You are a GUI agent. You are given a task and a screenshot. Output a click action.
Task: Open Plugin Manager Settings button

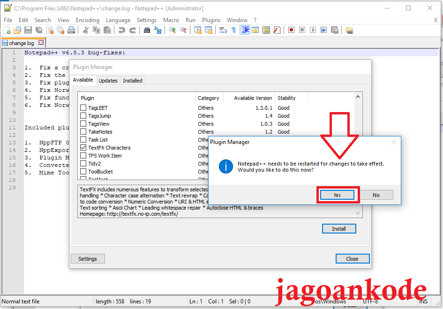(88, 259)
